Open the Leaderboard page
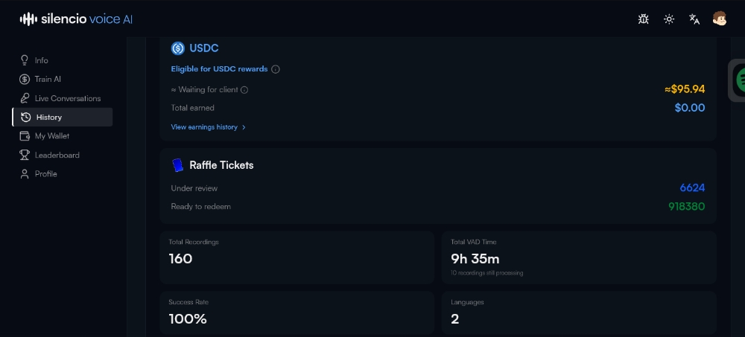 (x=57, y=155)
